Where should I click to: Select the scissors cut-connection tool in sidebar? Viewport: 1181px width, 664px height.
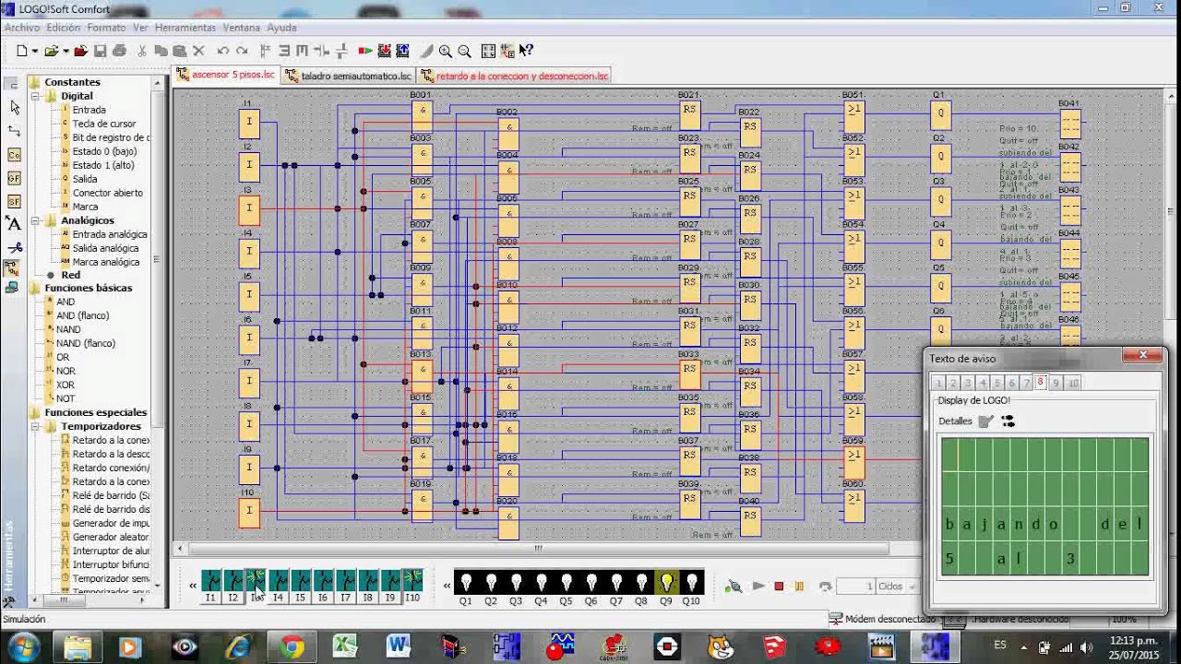pos(14,247)
